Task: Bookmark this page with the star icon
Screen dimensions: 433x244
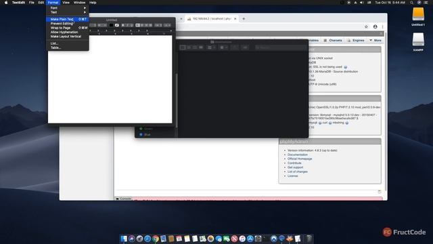Action: click(366, 27)
